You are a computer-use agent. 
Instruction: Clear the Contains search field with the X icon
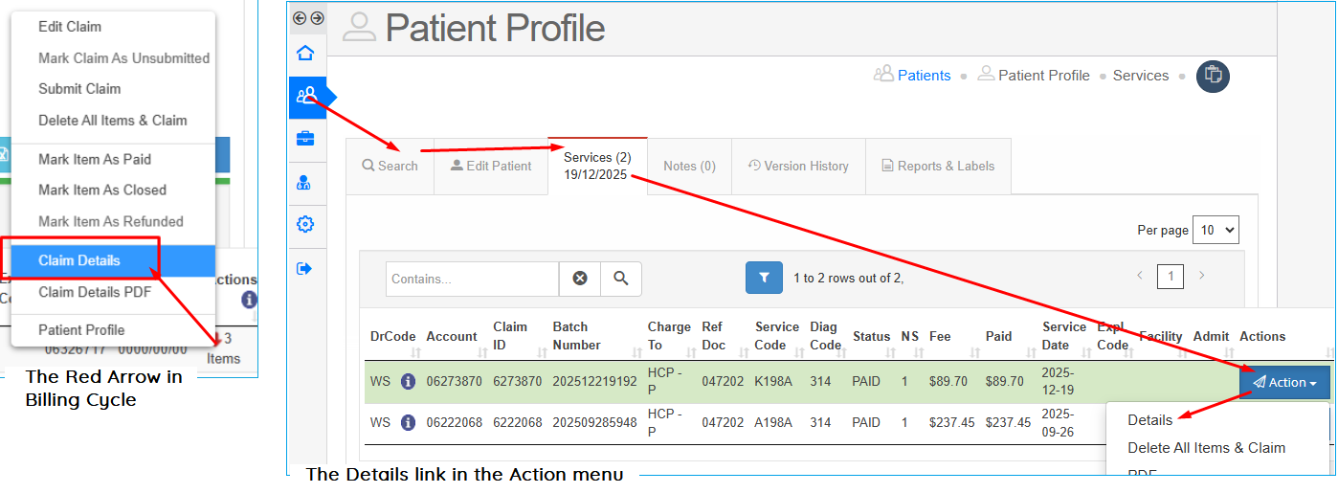pos(580,279)
